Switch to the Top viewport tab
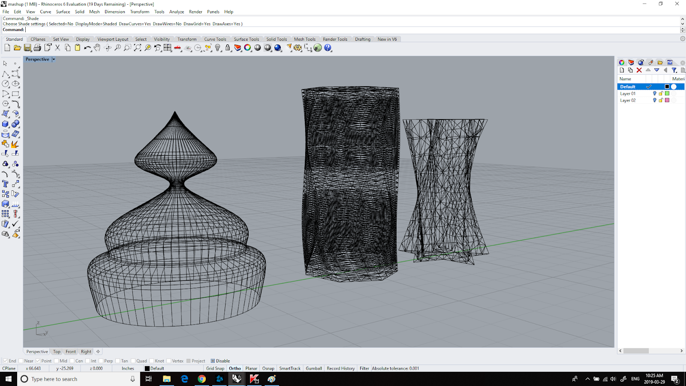The image size is (686, 386). pos(57,352)
